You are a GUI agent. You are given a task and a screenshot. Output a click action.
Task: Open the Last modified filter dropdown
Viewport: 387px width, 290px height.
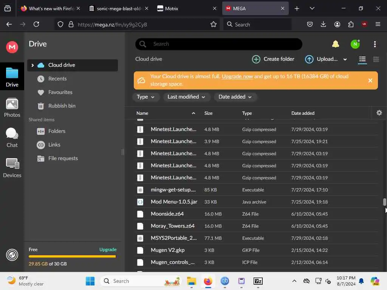coord(186,97)
